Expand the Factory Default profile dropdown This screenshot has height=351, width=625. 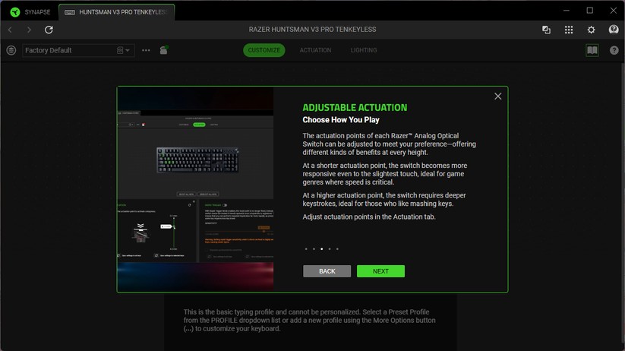[x=124, y=50]
